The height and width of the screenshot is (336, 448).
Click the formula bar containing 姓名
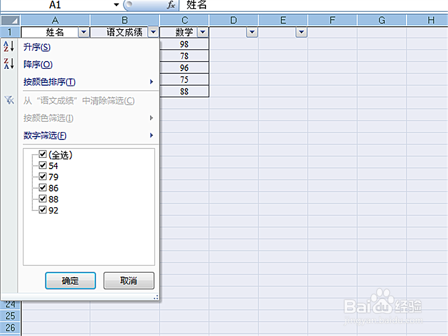pyautogui.click(x=314, y=5)
